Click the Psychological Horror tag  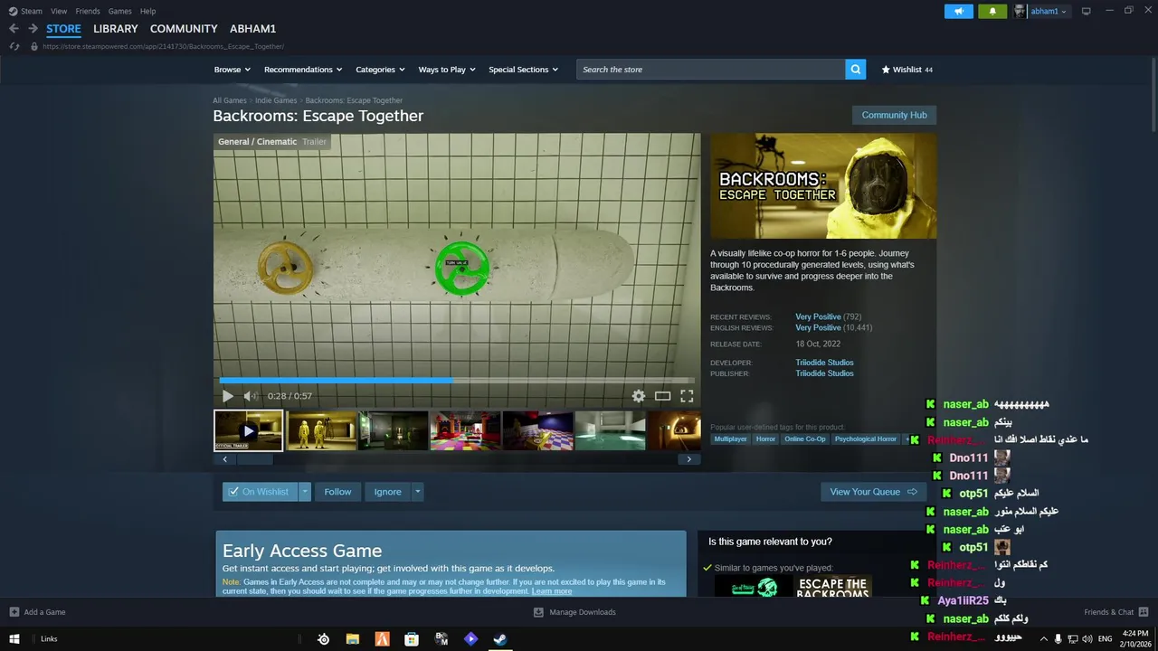tap(865, 439)
